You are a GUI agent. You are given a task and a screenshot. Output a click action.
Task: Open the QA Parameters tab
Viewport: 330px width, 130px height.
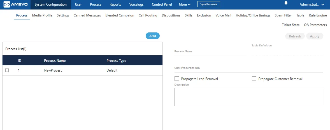pos(315,25)
